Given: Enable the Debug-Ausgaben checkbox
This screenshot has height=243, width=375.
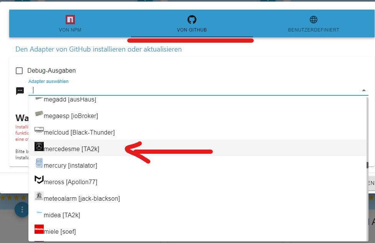Looking at the screenshot, I should click(19, 71).
